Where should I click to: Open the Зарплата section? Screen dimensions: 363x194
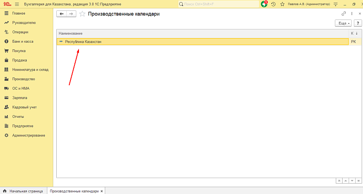pyautogui.click(x=20, y=97)
